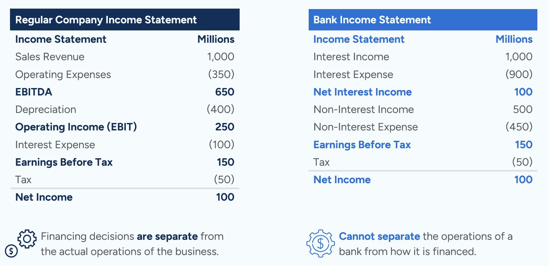The image size is (549, 266).
Task: Click the are separate bold text
Action: pyautogui.click(x=167, y=236)
